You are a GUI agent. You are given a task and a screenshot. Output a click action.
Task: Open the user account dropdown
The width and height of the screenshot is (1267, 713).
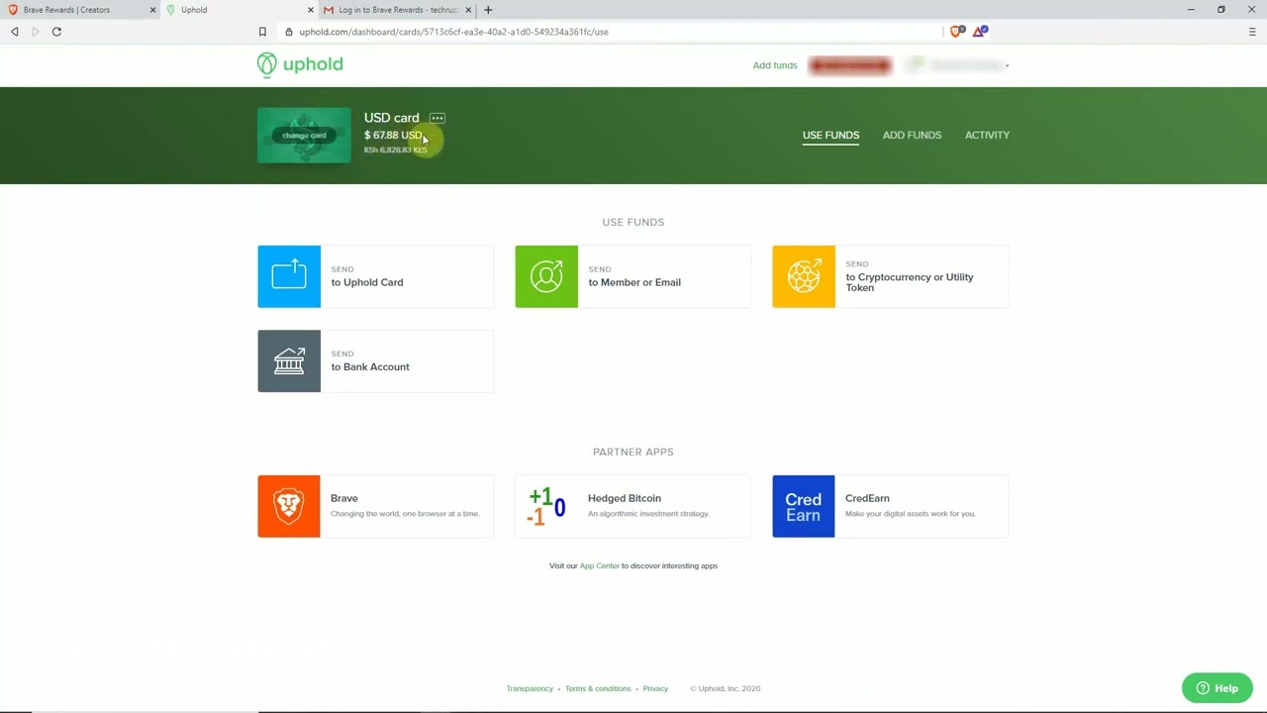coord(958,65)
